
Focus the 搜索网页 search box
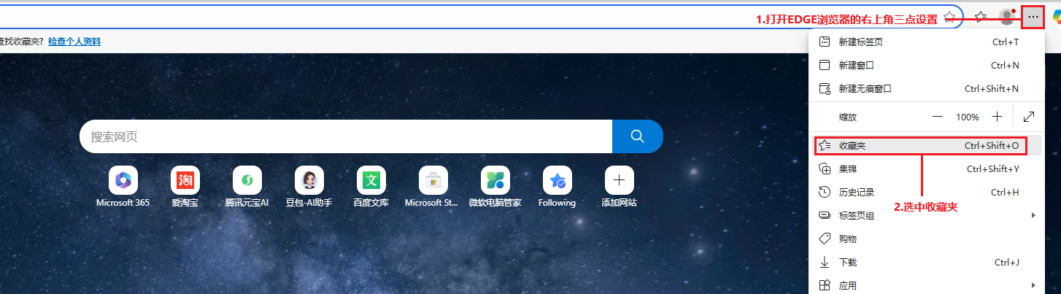[x=346, y=136]
